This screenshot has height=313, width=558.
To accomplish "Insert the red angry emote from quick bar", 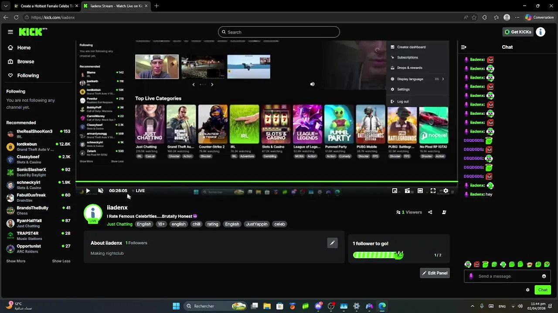I will click(x=476, y=264).
